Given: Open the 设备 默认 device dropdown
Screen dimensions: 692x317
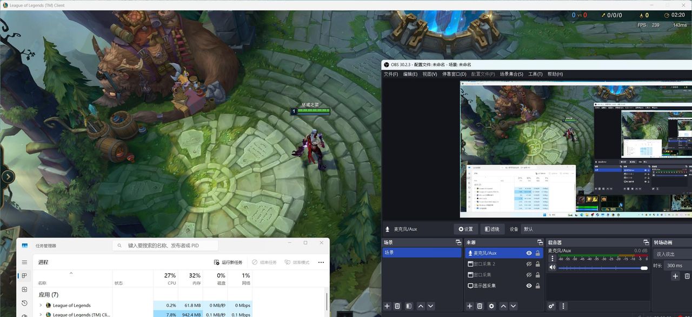Looking at the screenshot, I should 605,229.
